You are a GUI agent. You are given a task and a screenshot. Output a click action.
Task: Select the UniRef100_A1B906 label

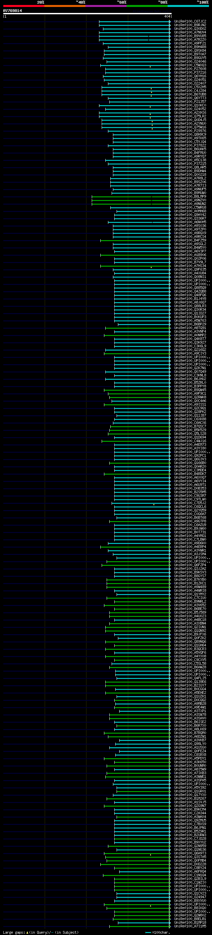point(190,255)
